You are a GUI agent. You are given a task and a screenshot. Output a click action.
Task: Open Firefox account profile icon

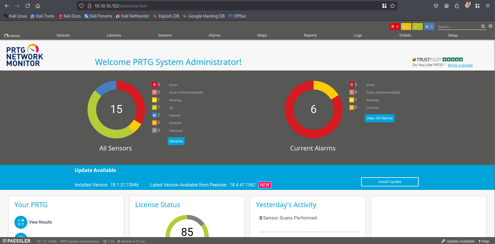tap(446, 6)
